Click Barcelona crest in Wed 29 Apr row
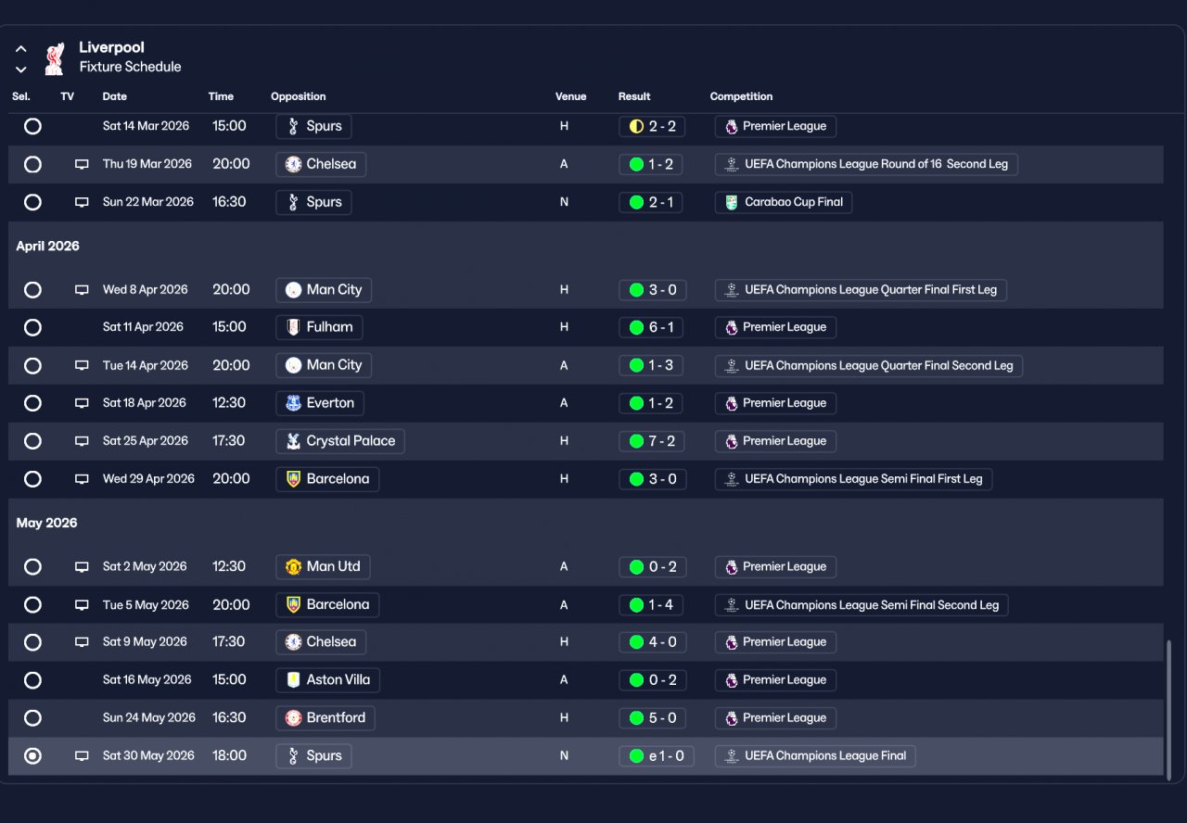Screen dimensions: 1187x823 click(293, 479)
